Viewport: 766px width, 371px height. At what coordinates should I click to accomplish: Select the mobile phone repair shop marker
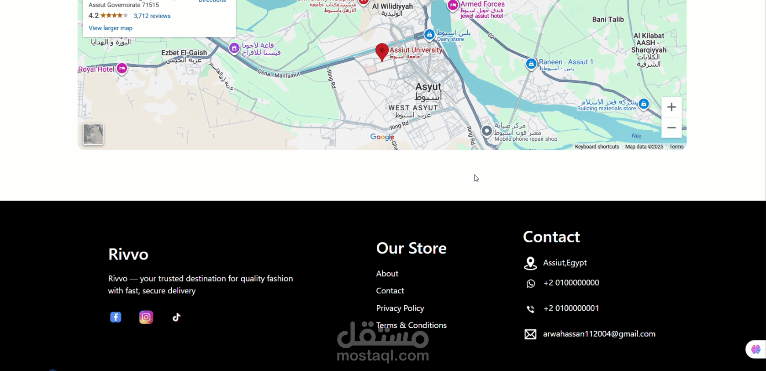pyautogui.click(x=487, y=131)
